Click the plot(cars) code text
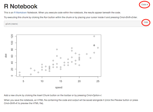The width and height of the screenshot is (153, 112). coord(12,24)
